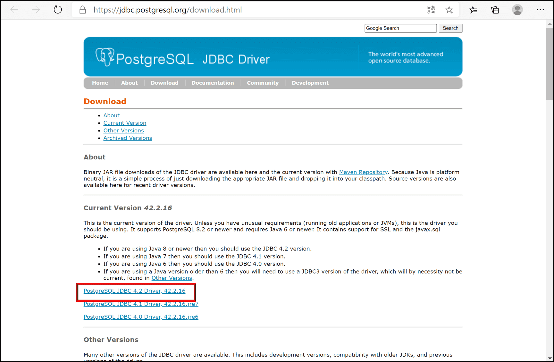Open the favorites list icon

click(x=473, y=10)
